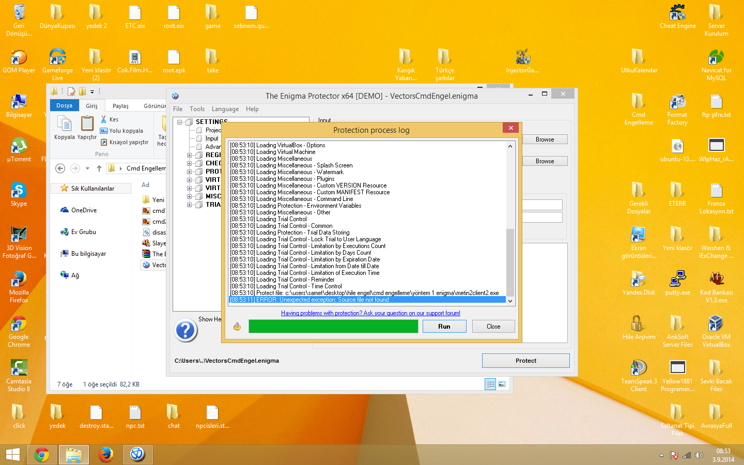Click the small icon beside the log progress bar

point(237,327)
